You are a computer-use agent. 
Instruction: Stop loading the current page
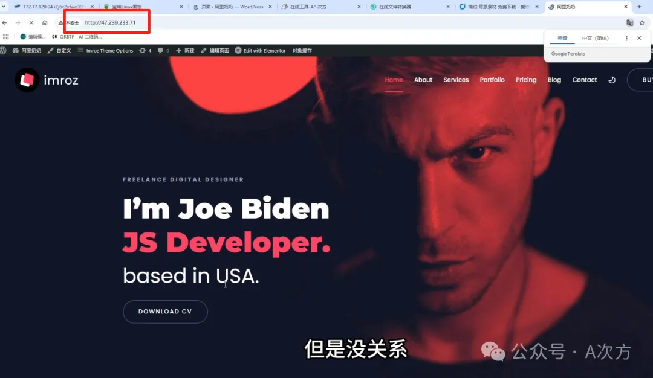31,23
